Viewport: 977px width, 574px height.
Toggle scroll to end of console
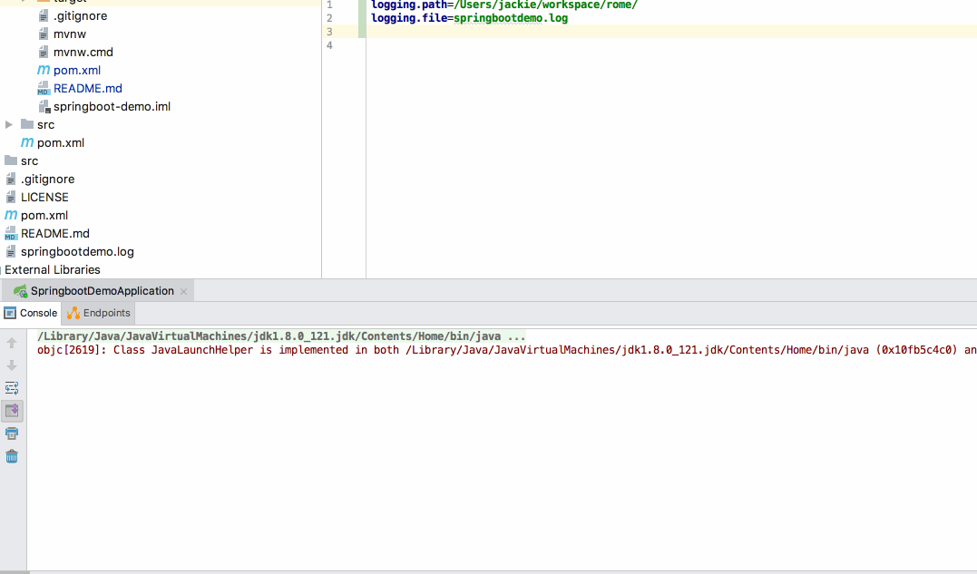pyautogui.click(x=12, y=411)
